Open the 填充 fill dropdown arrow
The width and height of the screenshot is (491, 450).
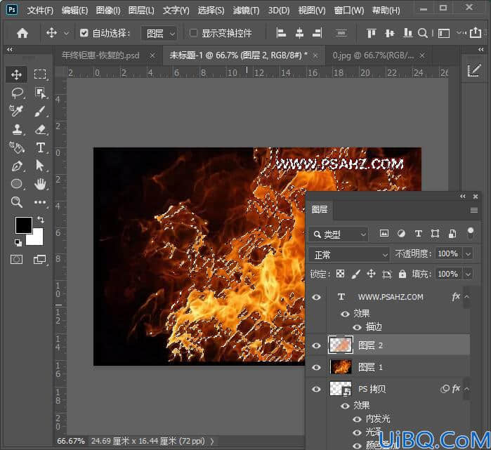tap(468, 274)
